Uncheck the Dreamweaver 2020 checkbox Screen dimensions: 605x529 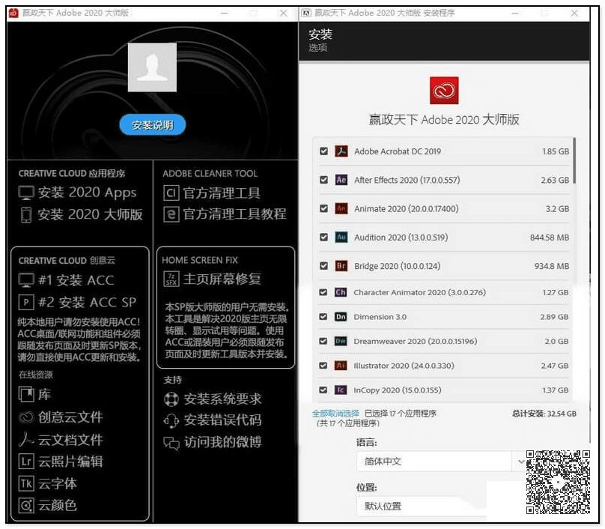(323, 341)
